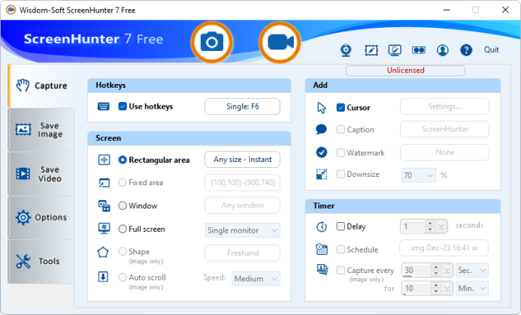Open the Sec. unit dropdown for capture interval
This screenshot has height=315, width=521.
472,271
